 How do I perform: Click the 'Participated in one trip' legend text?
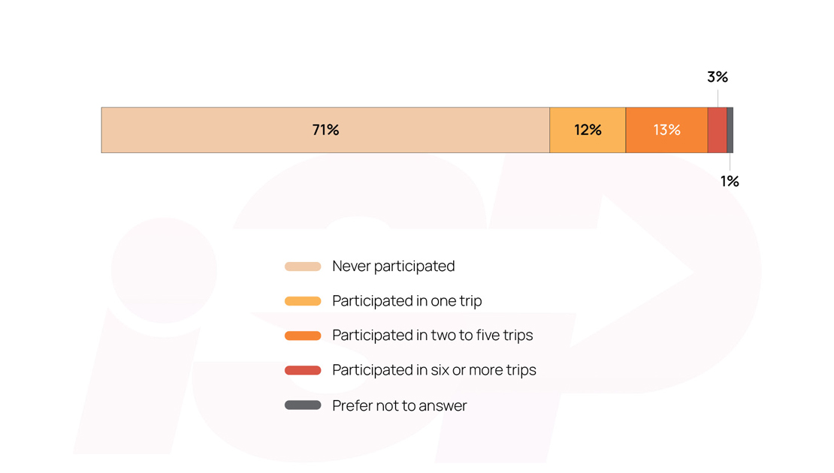tap(406, 301)
